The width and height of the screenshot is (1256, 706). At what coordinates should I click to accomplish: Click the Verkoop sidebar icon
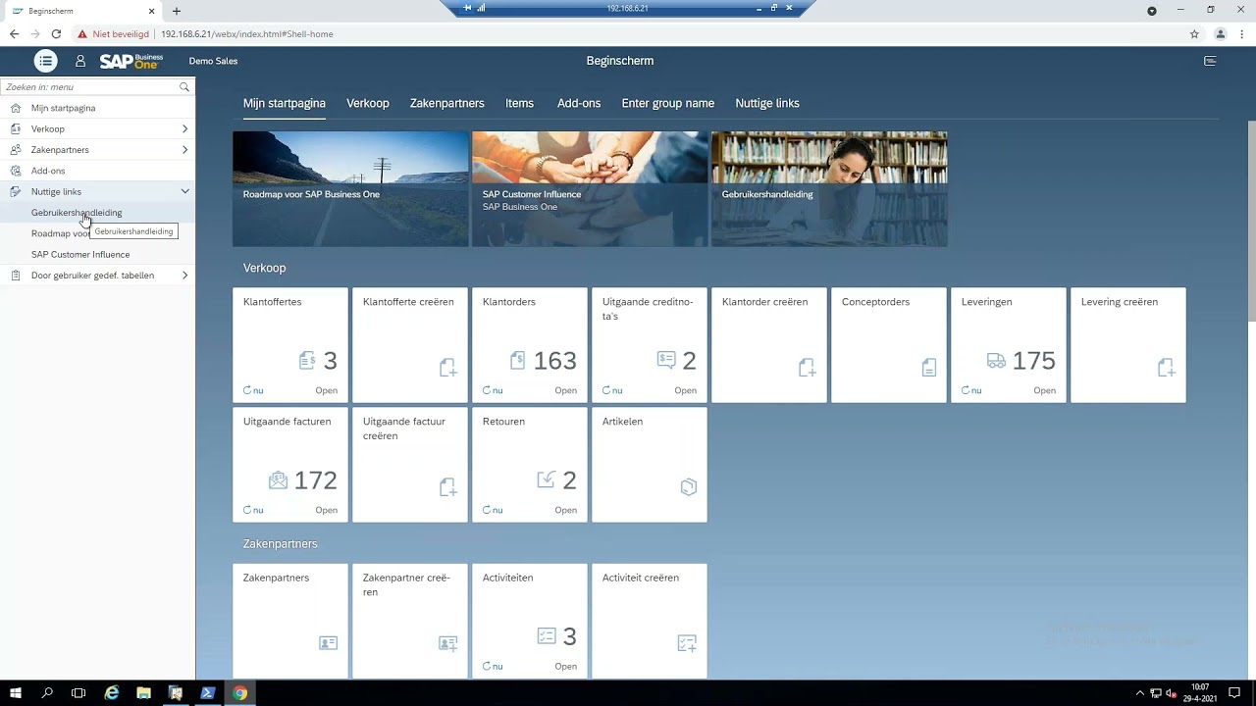15,128
